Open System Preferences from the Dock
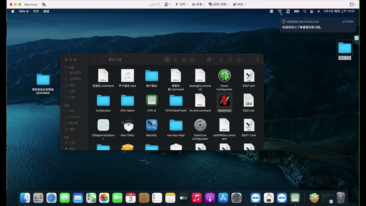The width and height of the screenshot is (366, 206). (x=237, y=198)
